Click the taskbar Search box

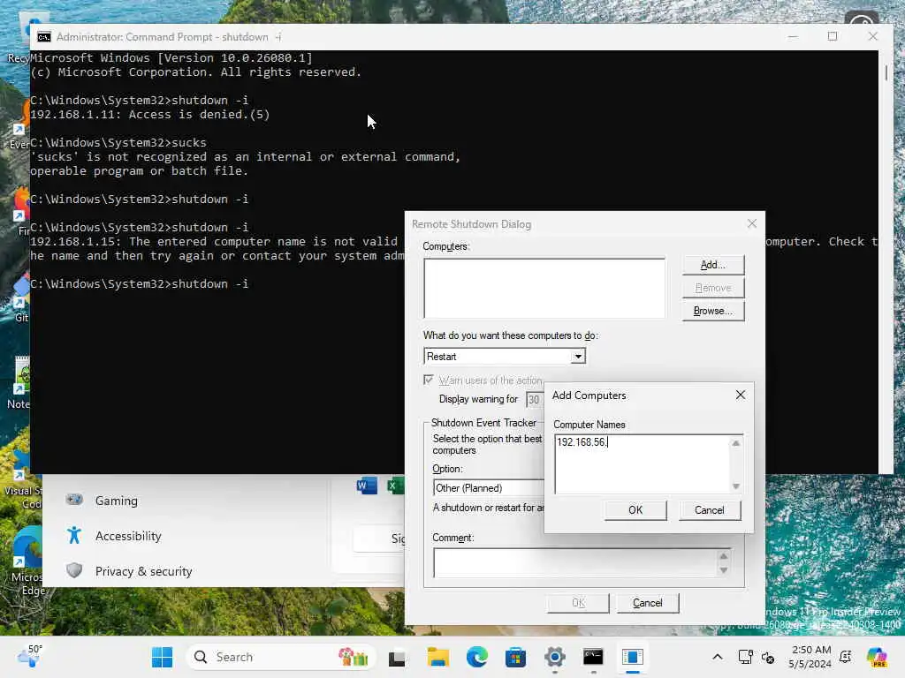click(281, 657)
